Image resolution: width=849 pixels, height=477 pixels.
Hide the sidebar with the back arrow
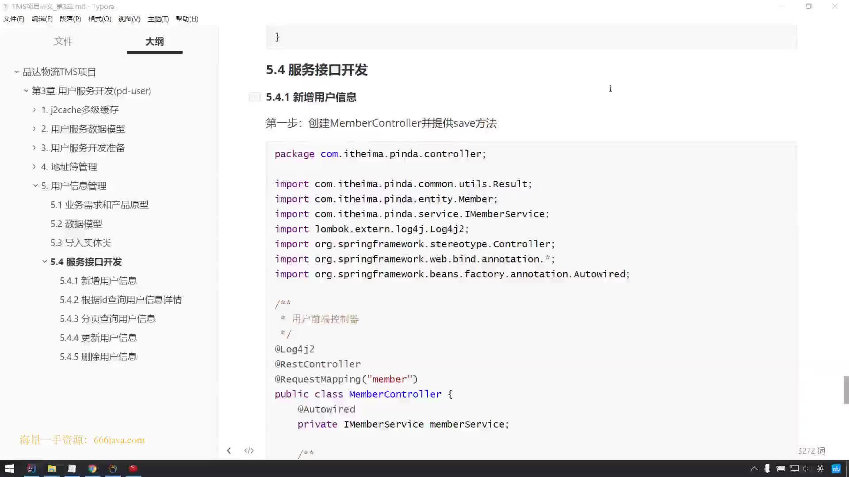pyautogui.click(x=229, y=450)
